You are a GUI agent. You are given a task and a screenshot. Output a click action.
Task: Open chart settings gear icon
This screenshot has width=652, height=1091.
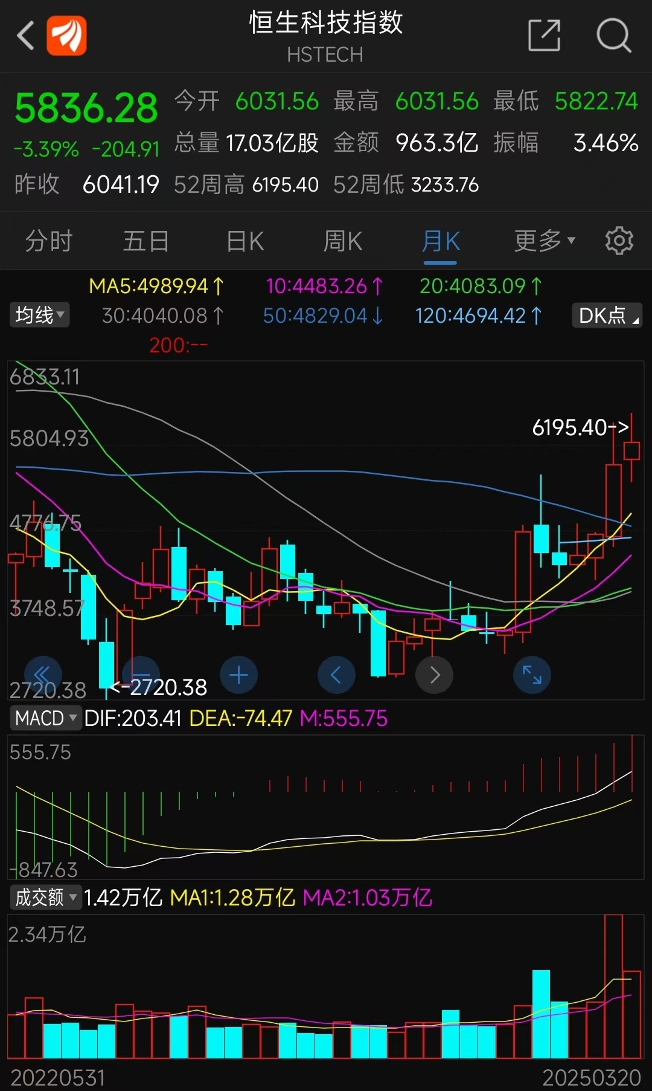point(619,241)
